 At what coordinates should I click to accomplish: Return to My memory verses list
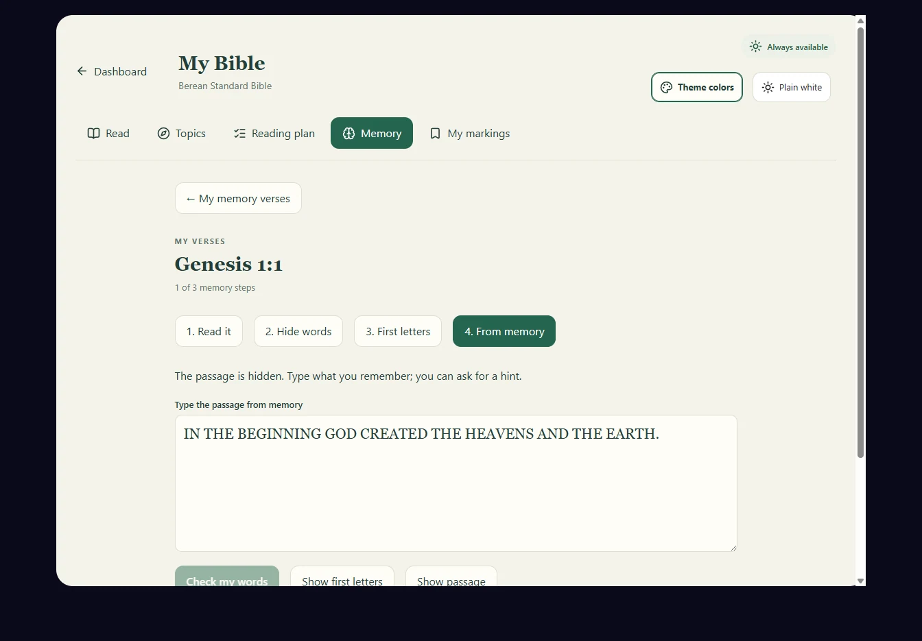point(238,198)
